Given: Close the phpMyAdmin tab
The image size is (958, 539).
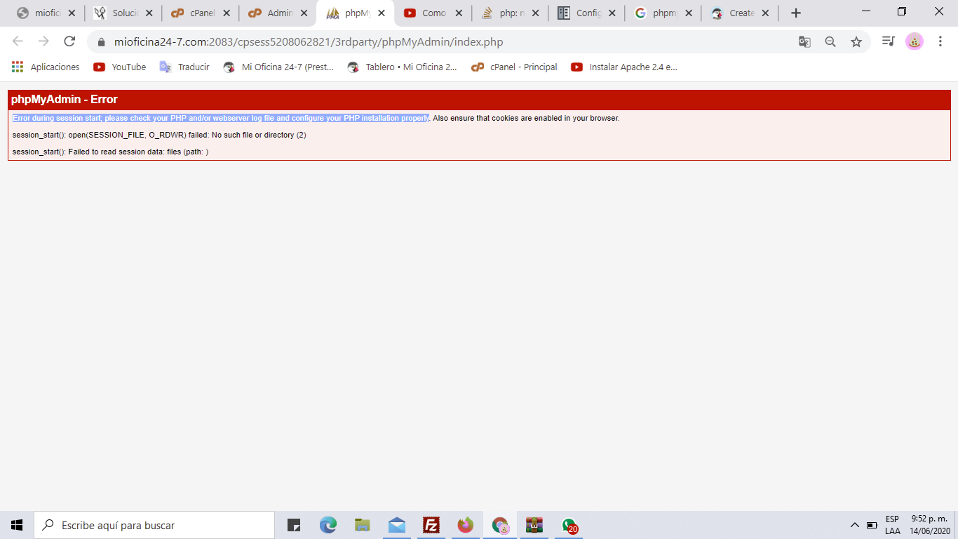Looking at the screenshot, I should pyautogui.click(x=381, y=13).
